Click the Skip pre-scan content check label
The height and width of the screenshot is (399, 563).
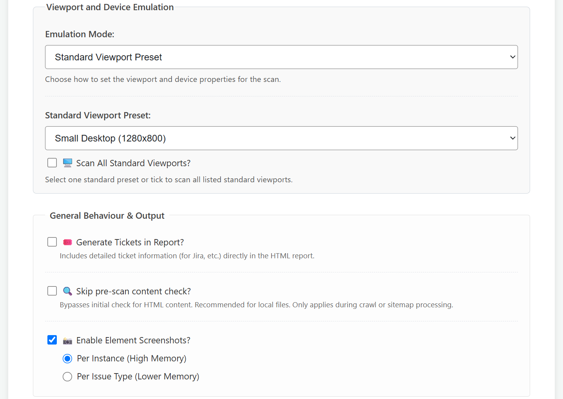(134, 291)
